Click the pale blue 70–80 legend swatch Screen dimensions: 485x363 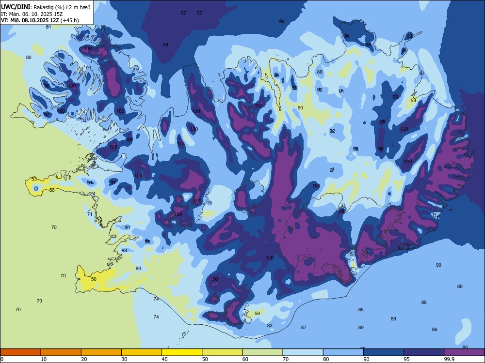[303, 352]
